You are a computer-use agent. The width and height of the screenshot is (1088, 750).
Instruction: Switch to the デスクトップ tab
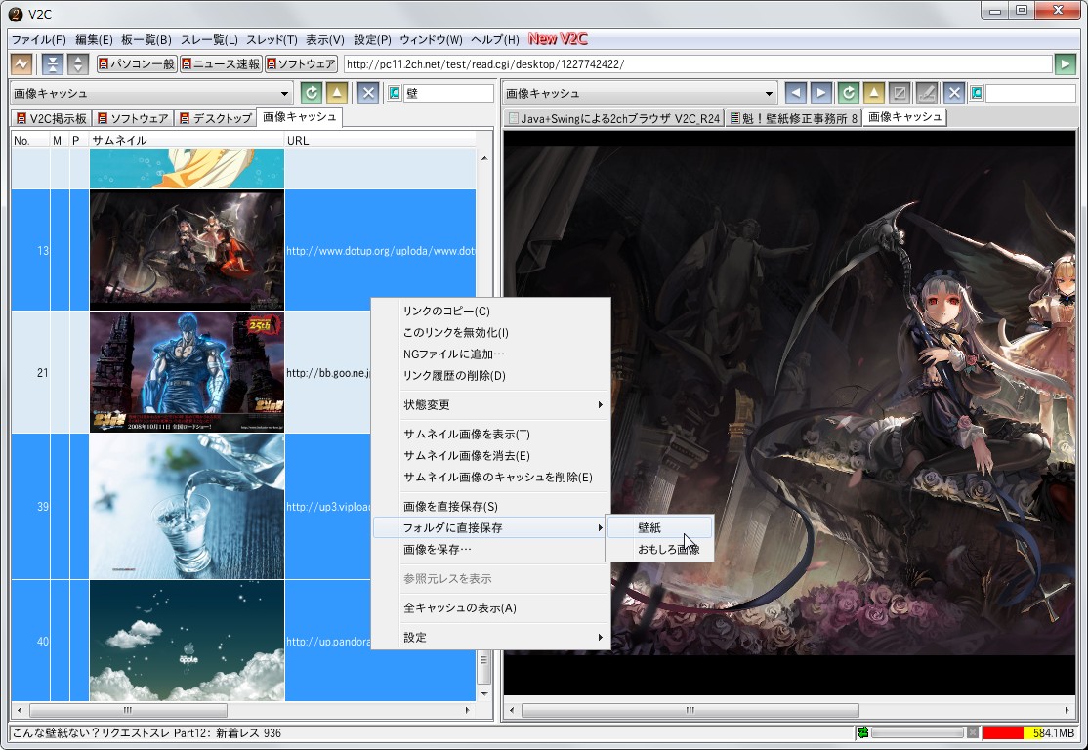(215, 119)
